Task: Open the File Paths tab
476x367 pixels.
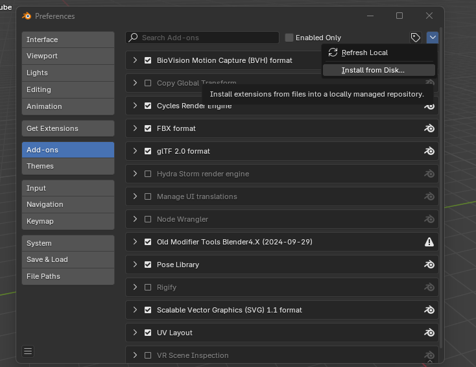Action: (x=68, y=276)
